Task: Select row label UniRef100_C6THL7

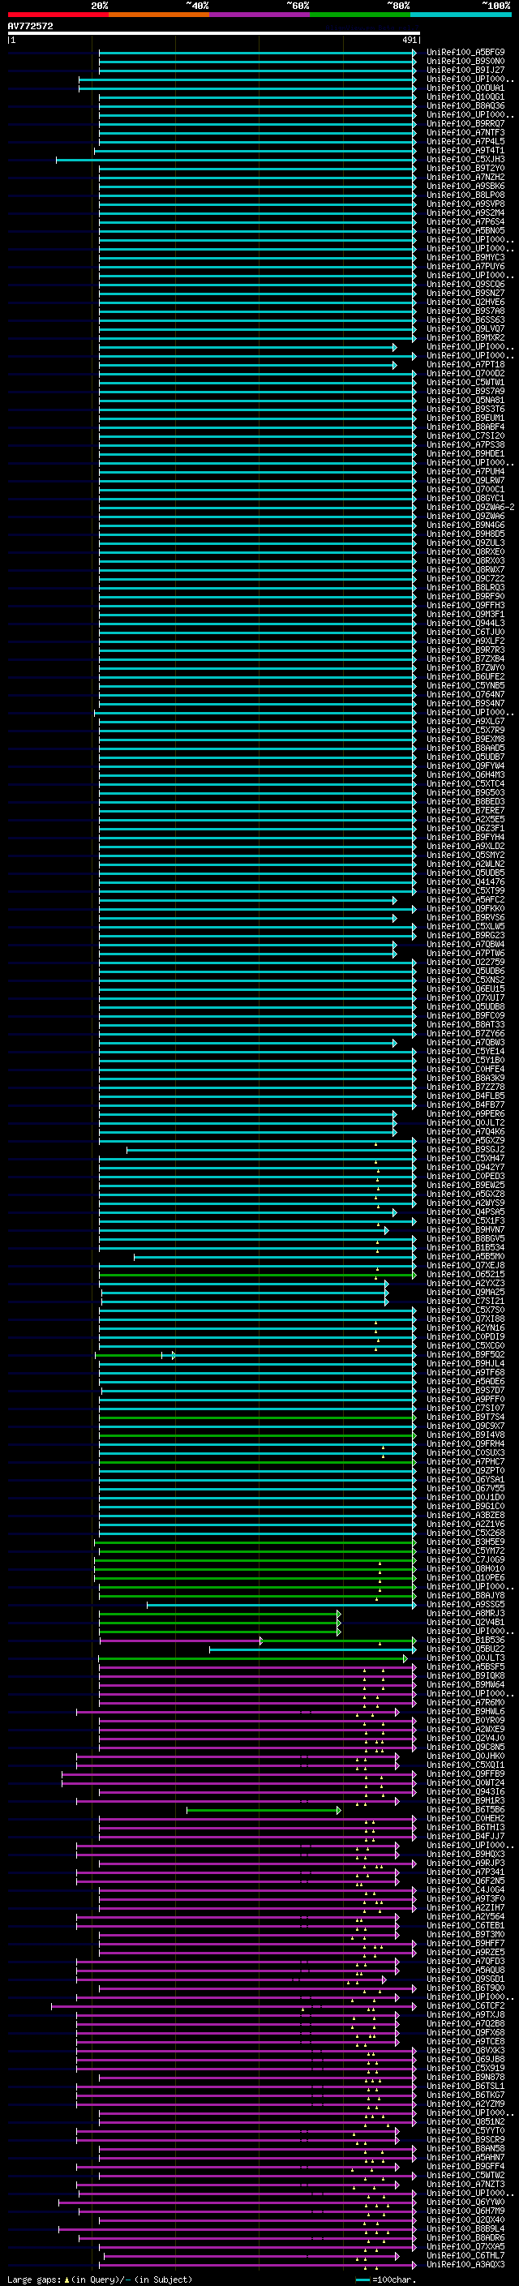Action: tap(465, 2255)
